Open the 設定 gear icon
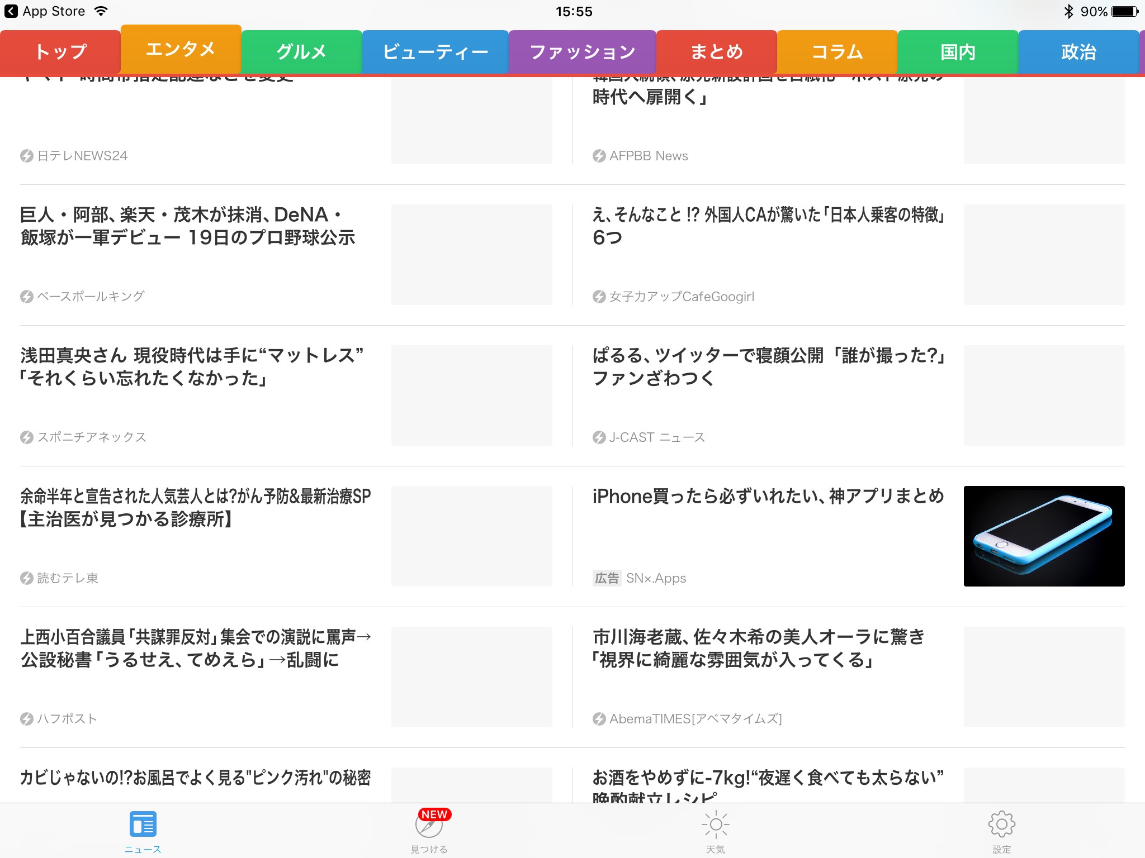1145x858 pixels. [x=1001, y=824]
